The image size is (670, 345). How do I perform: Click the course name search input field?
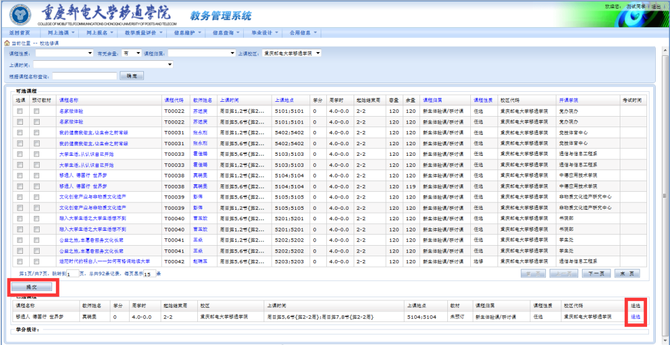click(84, 76)
